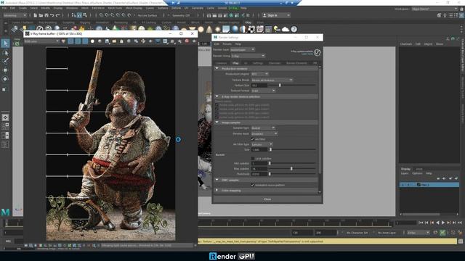This screenshot has width=465, height=261.
Task: Switch to the Common tab in Render Settings
Action: pyautogui.click(x=221, y=63)
